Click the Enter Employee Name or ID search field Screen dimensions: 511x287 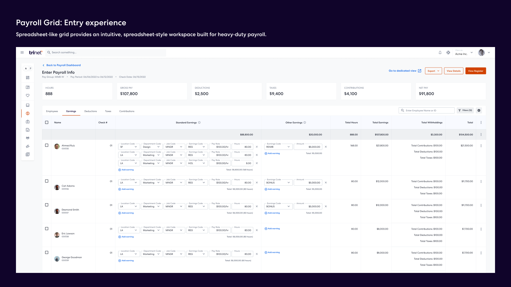coord(426,110)
